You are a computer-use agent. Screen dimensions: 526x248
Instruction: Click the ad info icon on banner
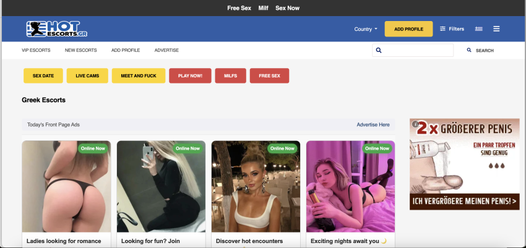(x=415, y=124)
